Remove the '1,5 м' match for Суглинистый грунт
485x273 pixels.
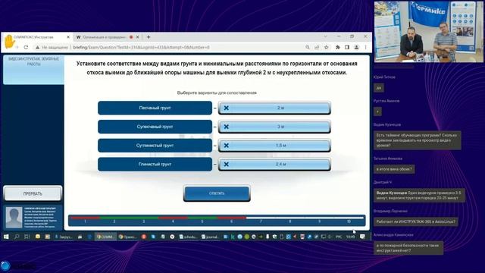(226, 146)
